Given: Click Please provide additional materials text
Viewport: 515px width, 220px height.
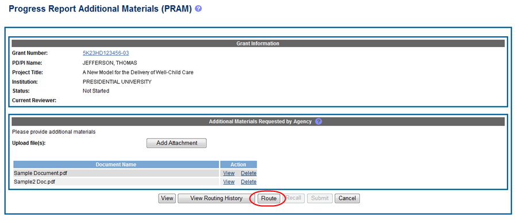Looking at the screenshot, I should tap(53, 132).
